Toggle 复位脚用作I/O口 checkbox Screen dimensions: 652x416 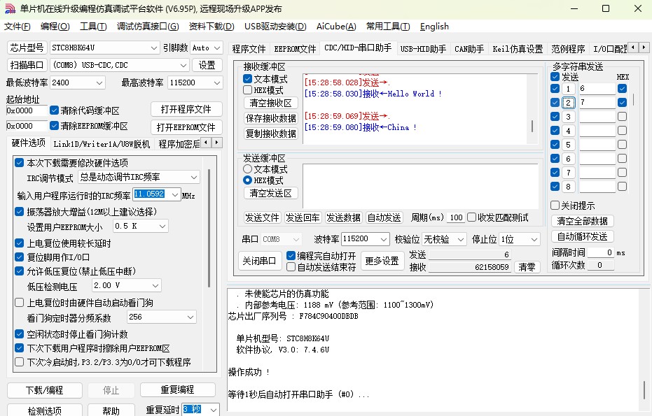click(19, 257)
